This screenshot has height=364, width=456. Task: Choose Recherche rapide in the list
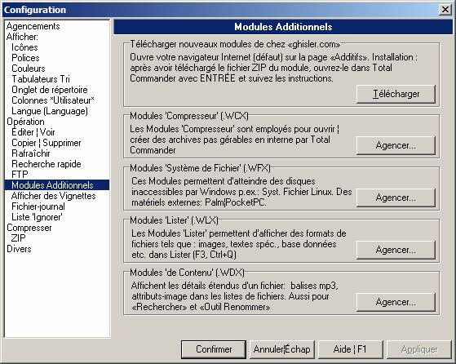pyautogui.click(x=46, y=164)
